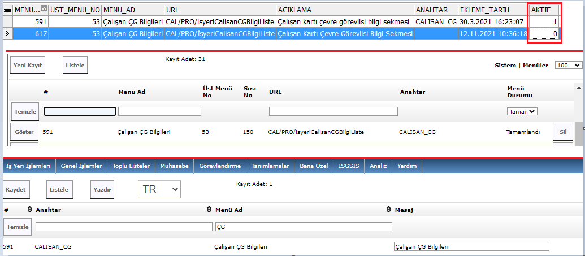This screenshot has height=256, width=585.
Task: Open the İSGSİS menu
Action: 348,166
